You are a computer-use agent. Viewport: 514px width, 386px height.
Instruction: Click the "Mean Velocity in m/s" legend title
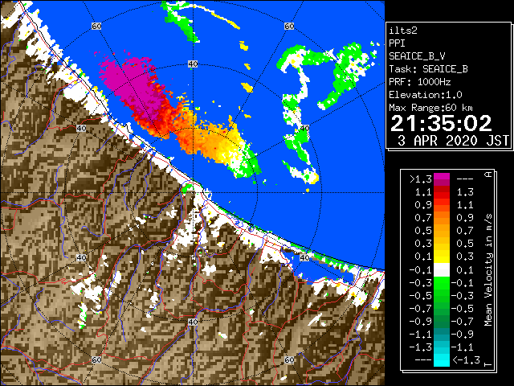click(488, 270)
